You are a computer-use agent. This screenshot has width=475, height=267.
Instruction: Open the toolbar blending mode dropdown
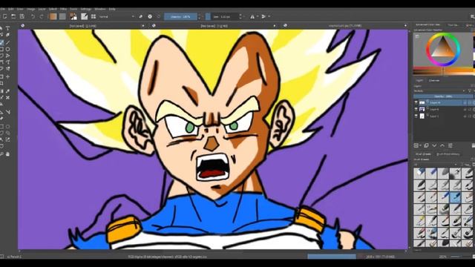[x=117, y=16]
